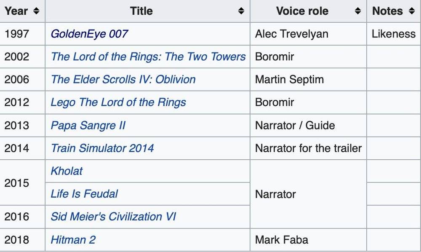Open Lego The Lord of the Rings link

pos(118,102)
